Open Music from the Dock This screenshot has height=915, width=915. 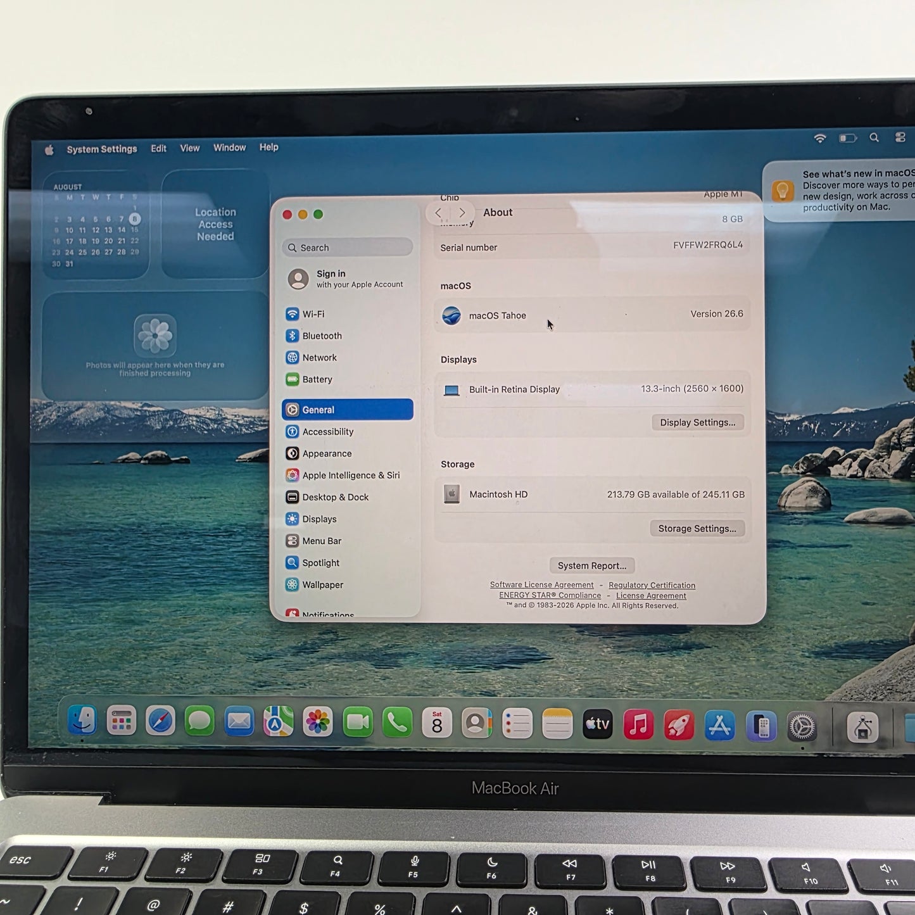[x=638, y=725]
